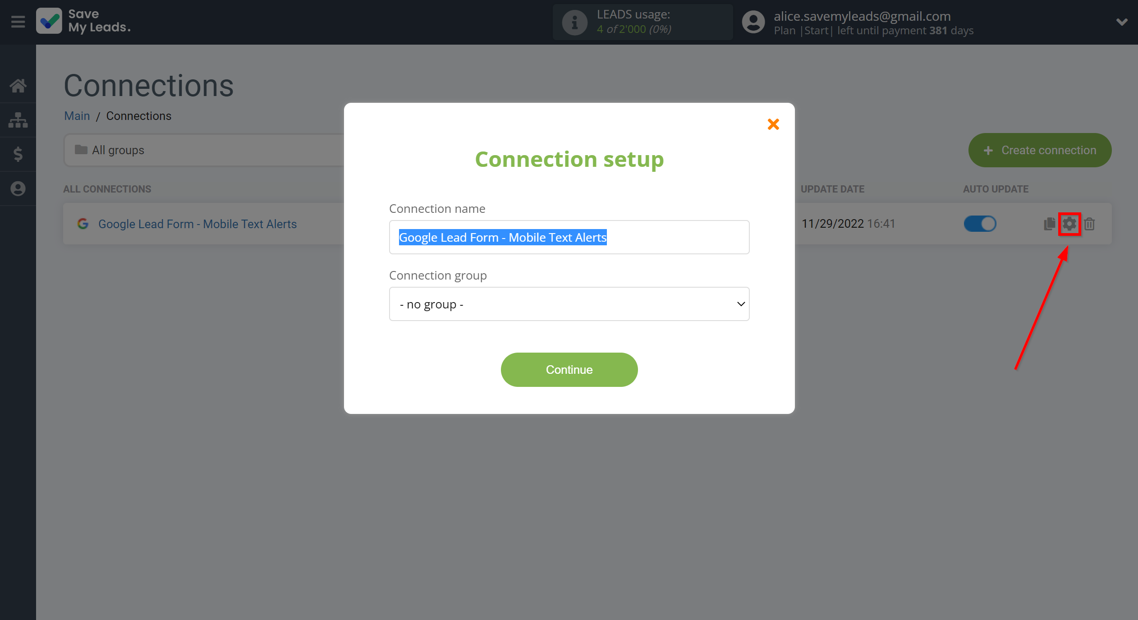Click the delete/trash icon for the connection
Viewport: 1138px width, 620px height.
(1089, 224)
